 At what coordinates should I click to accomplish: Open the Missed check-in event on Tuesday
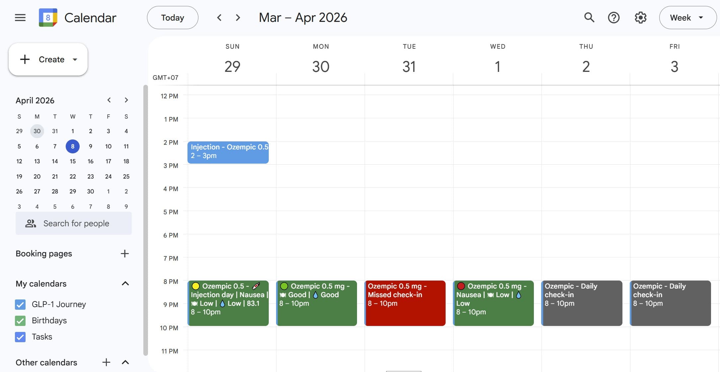pos(405,303)
